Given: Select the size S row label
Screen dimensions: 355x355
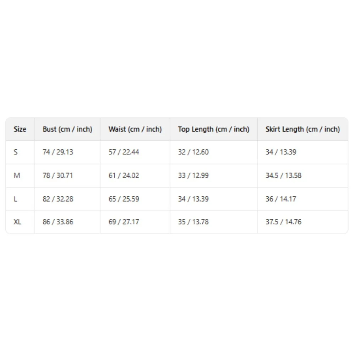Looking at the screenshot, I should 16,152.
